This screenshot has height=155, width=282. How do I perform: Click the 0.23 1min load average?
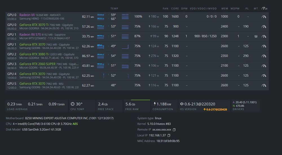(x=14, y=104)
